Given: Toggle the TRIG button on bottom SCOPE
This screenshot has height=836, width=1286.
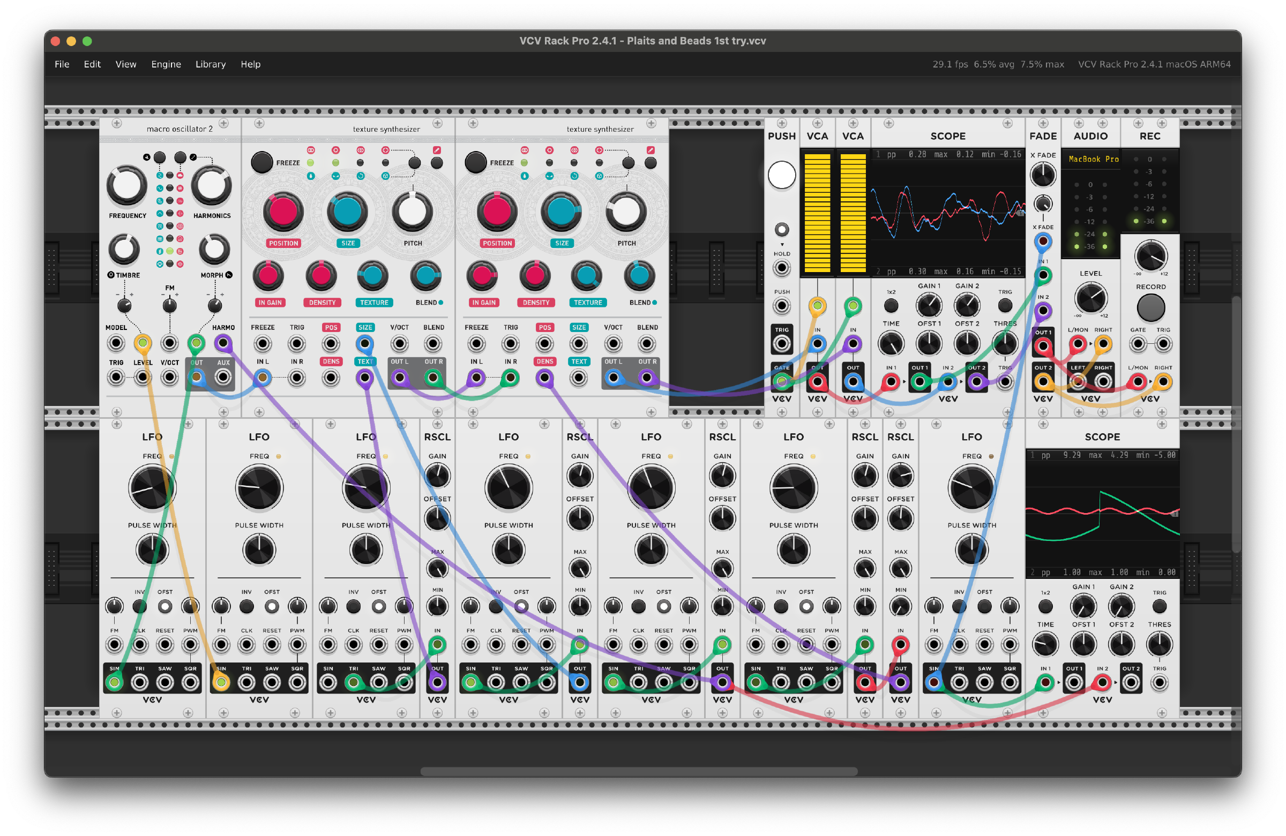Looking at the screenshot, I should pos(1159,606).
